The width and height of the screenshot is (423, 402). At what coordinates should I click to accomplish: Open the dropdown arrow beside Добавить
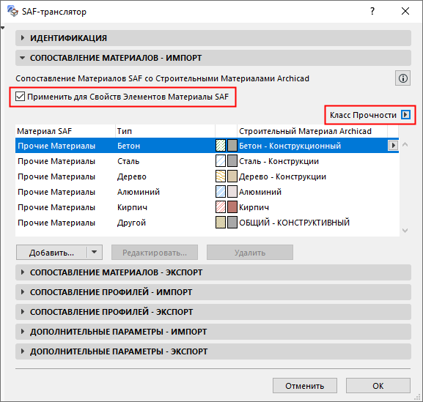(95, 252)
